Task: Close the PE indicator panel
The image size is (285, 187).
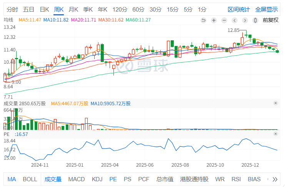Action: point(275,134)
